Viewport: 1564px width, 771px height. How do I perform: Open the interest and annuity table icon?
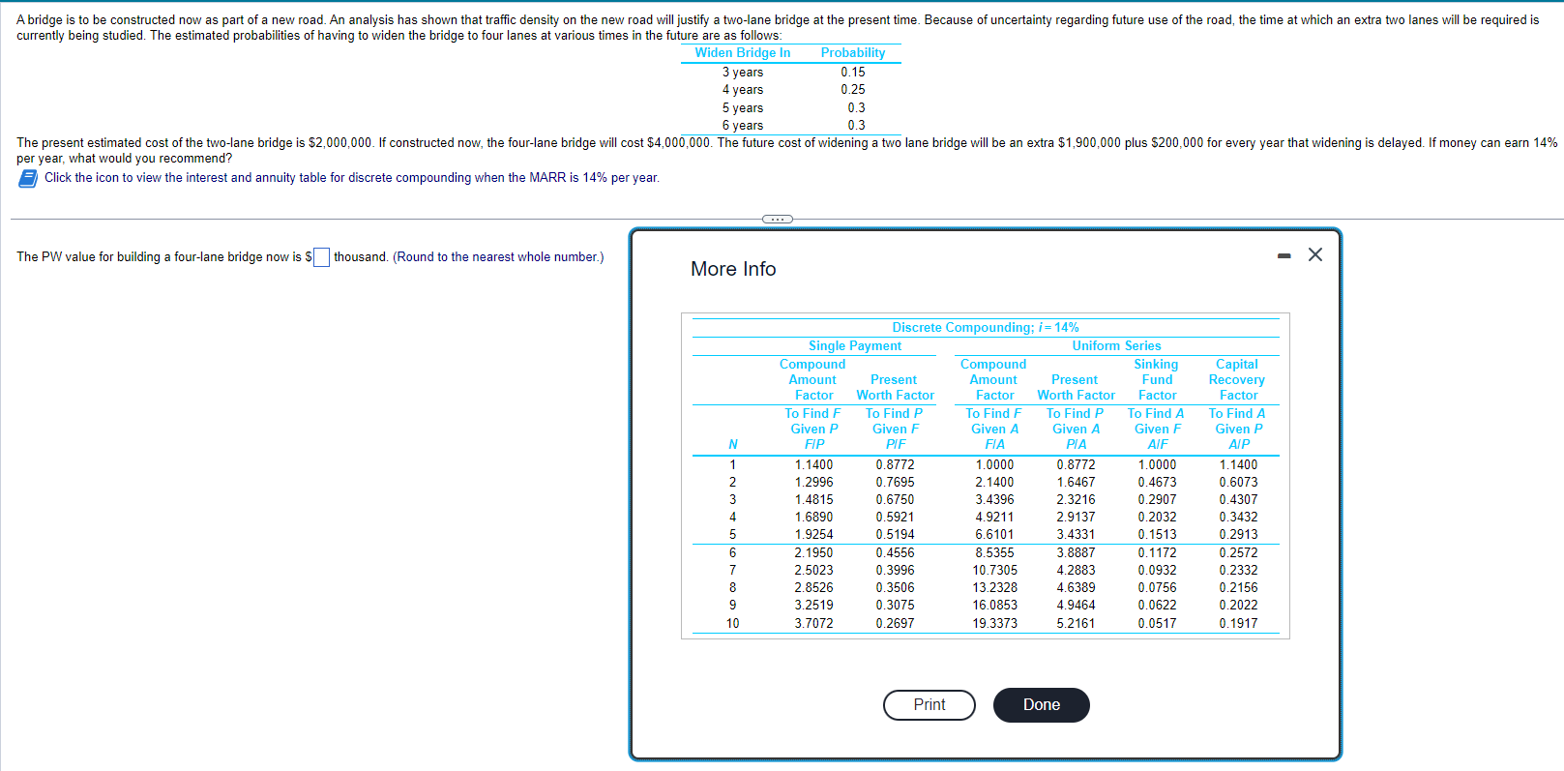click(x=28, y=178)
